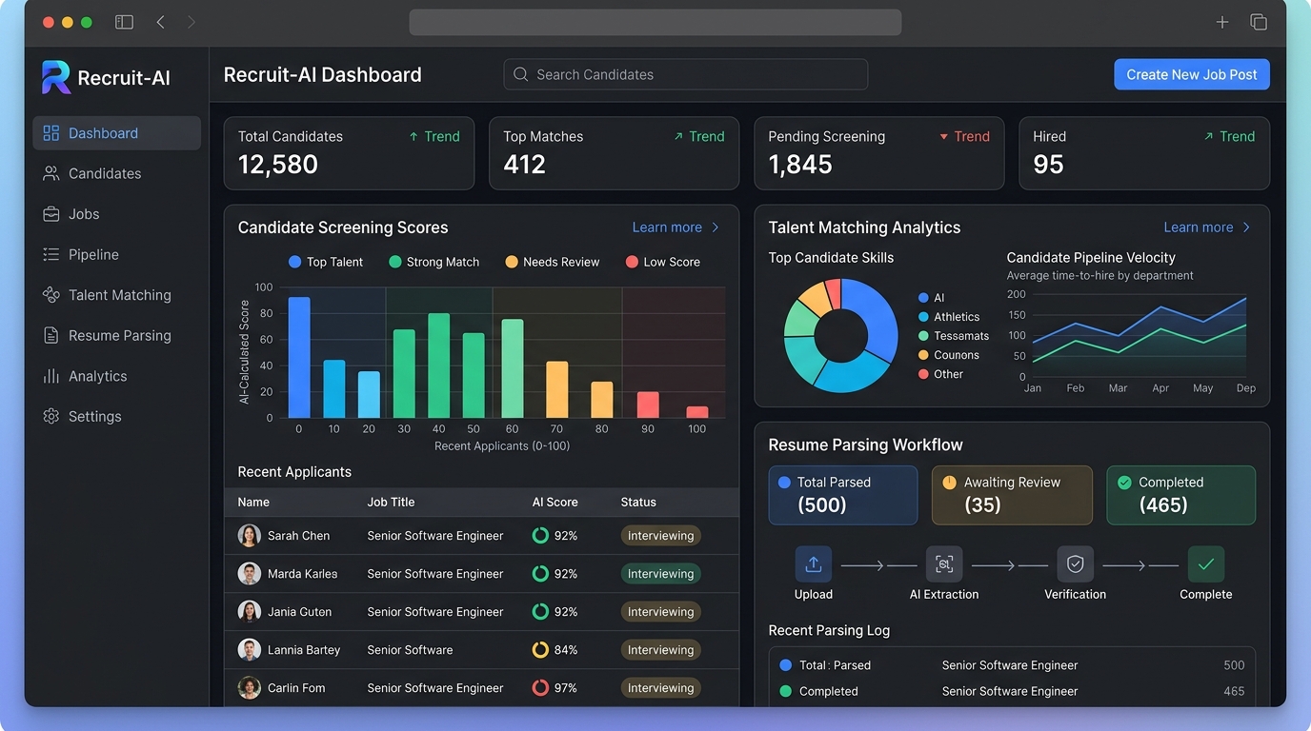Show tab overview icon in browser toolbar
The width and height of the screenshot is (1311, 731).
pos(1259,22)
